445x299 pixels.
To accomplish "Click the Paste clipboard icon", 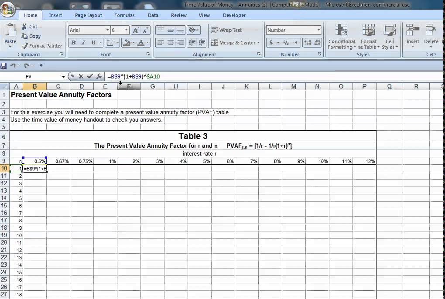I will click(x=10, y=31).
